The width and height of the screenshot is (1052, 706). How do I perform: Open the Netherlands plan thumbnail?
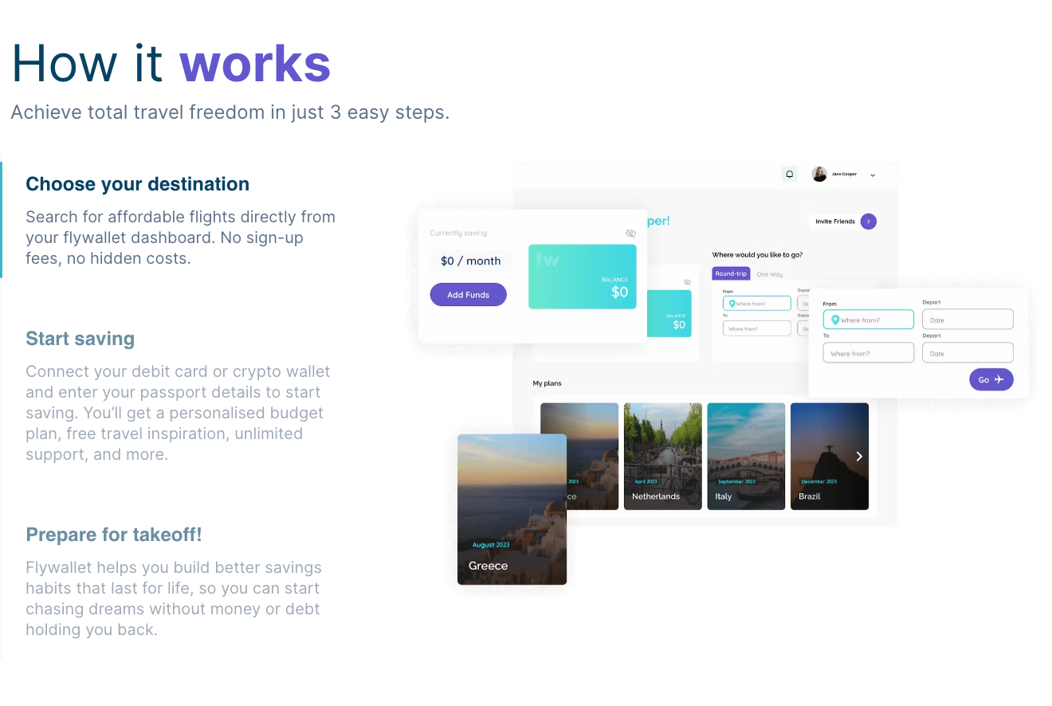click(663, 457)
